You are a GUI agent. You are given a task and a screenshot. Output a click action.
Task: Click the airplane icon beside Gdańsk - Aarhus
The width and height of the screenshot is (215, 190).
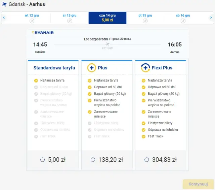pyautogui.click(x=4, y=4)
